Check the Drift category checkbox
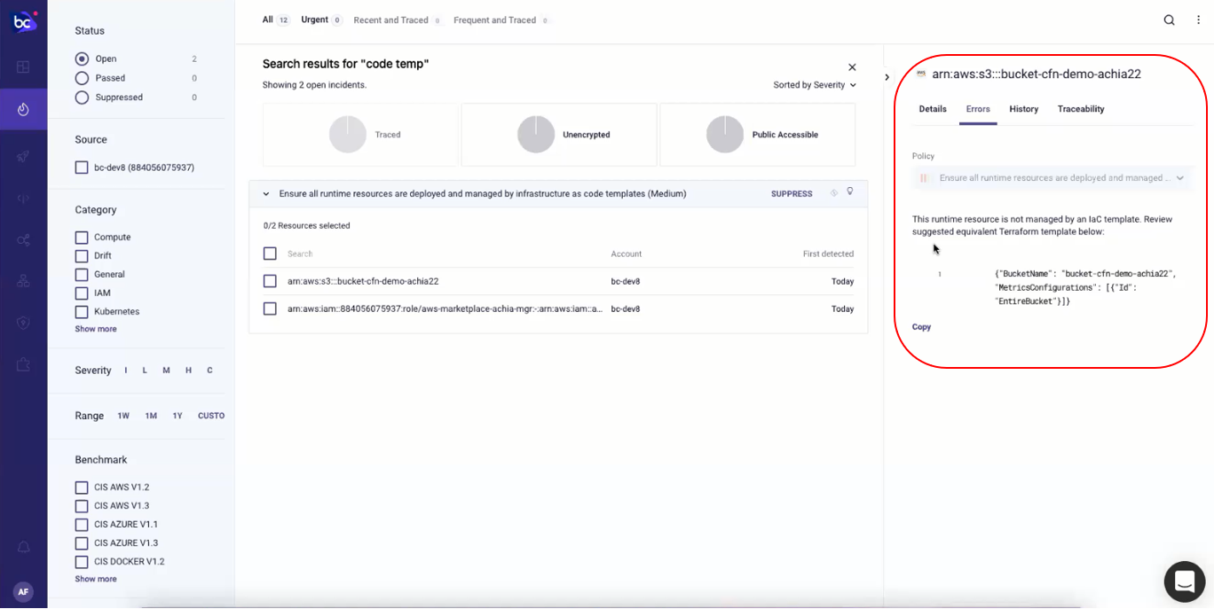The image size is (1214, 609). pos(82,256)
